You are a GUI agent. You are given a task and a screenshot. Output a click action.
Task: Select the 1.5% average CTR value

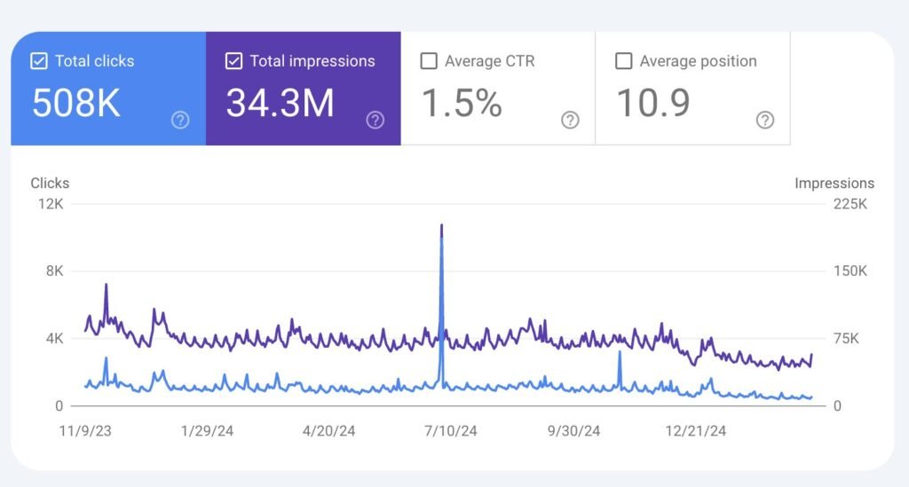(461, 104)
